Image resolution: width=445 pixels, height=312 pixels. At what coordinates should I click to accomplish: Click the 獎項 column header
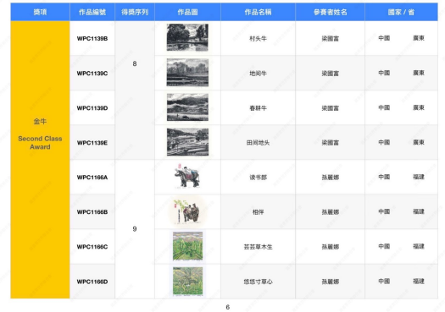[40, 12]
